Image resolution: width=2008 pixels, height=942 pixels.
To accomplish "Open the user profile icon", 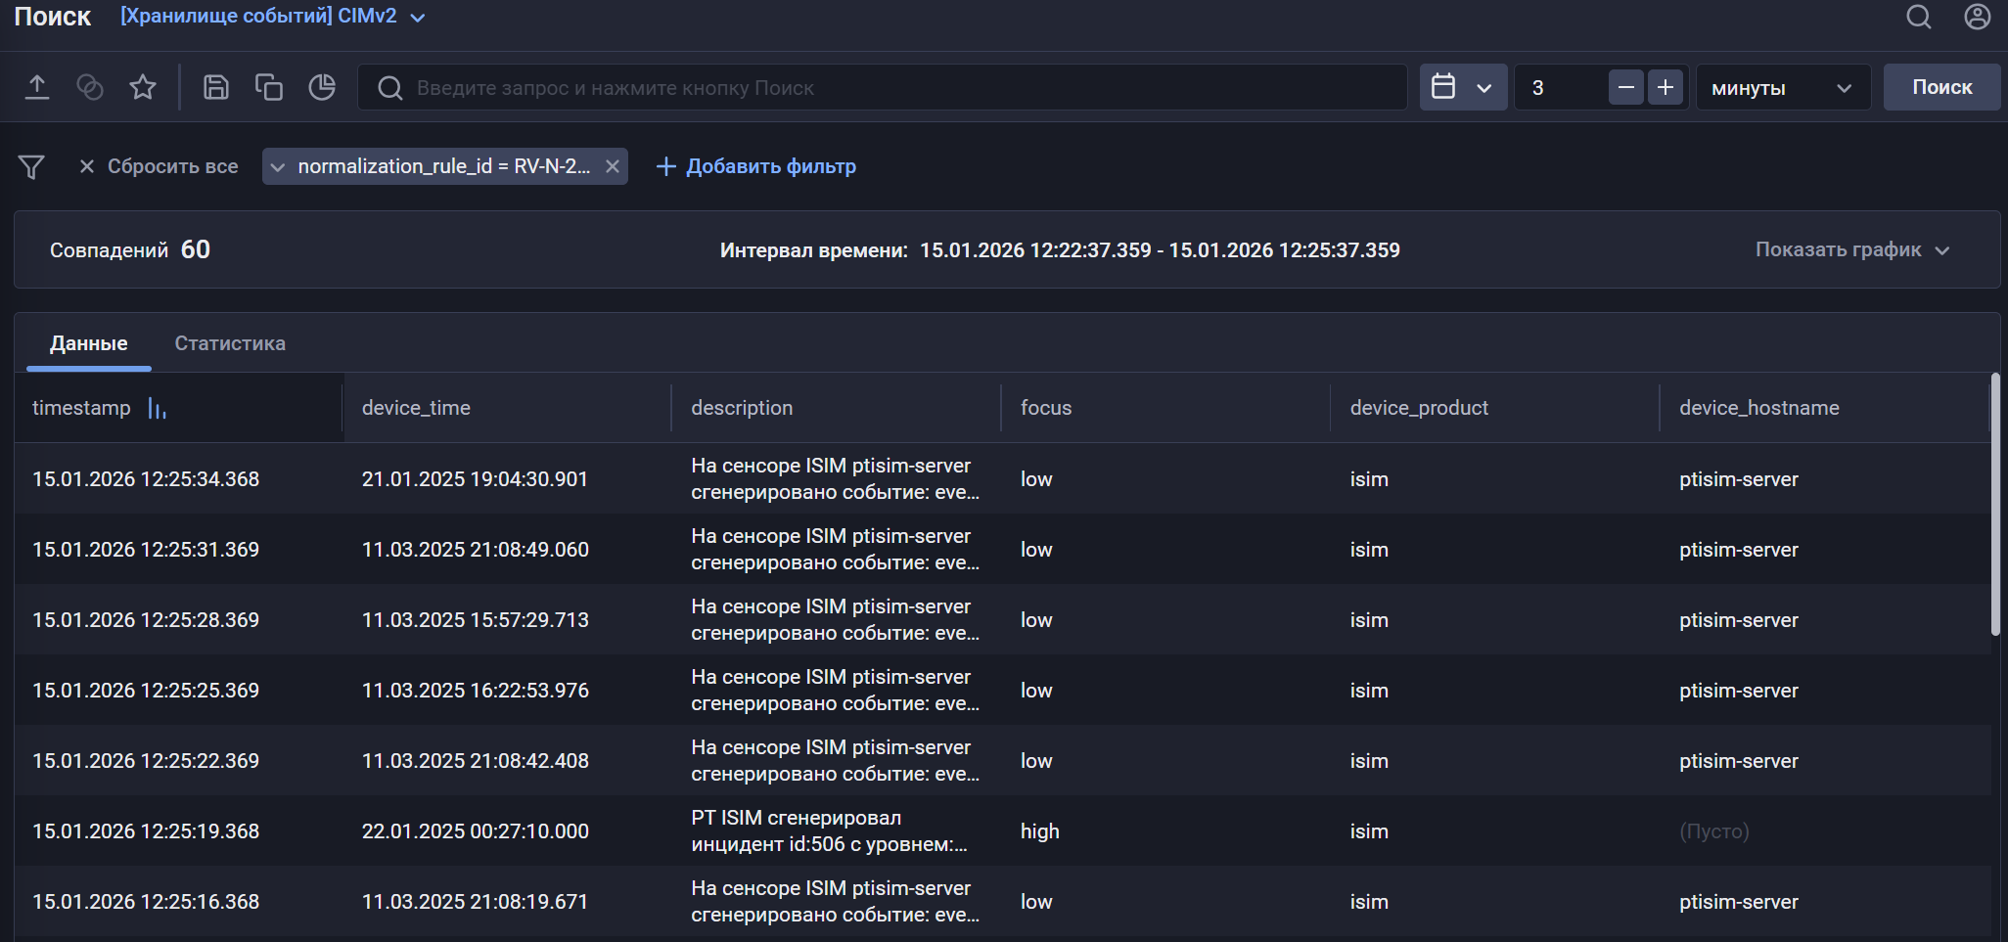I will (x=1977, y=17).
